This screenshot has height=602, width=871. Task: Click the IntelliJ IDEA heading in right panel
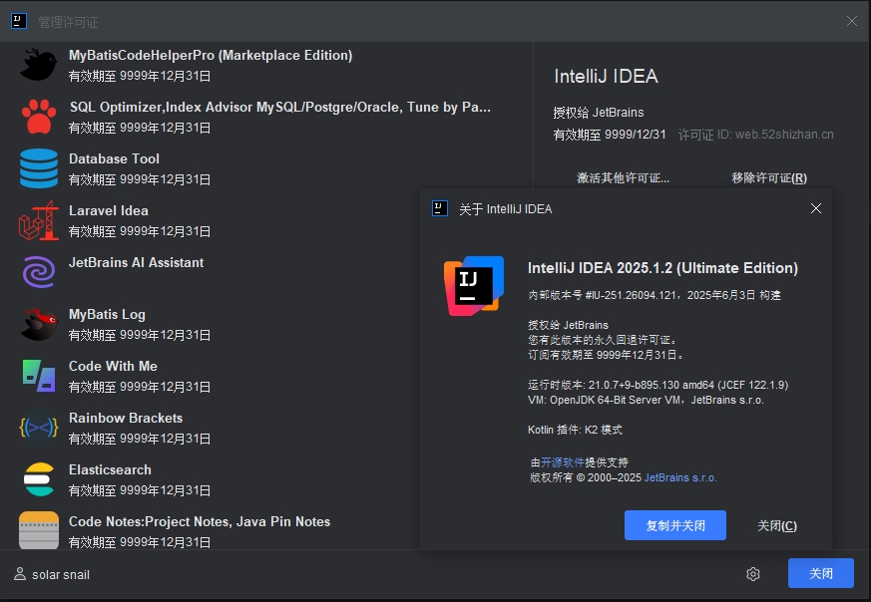pos(606,76)
